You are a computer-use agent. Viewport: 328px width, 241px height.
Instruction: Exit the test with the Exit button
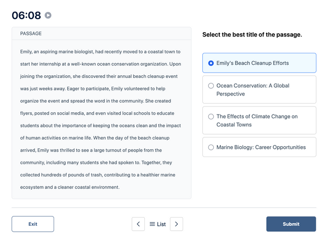click(33, 224)
